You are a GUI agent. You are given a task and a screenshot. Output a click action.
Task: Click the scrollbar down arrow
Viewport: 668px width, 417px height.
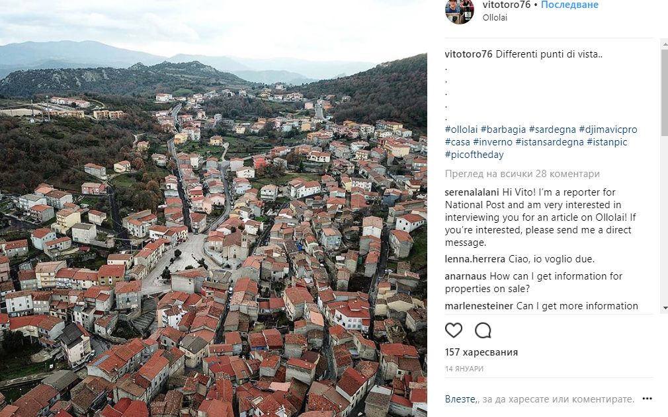(x=665, y=308)
